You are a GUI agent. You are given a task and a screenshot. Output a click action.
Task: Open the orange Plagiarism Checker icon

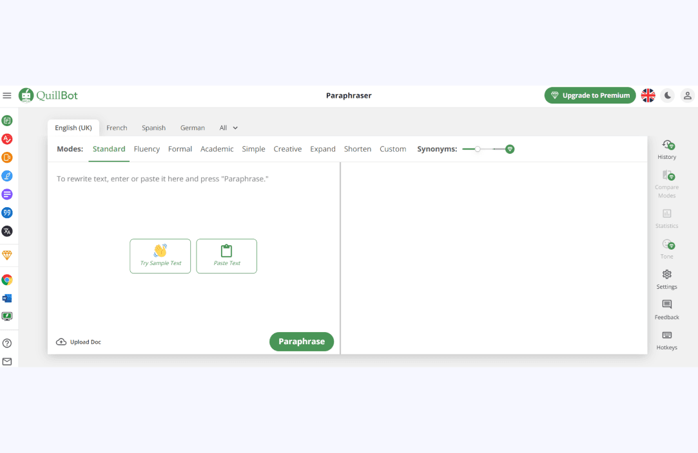(x=7, y=158)
